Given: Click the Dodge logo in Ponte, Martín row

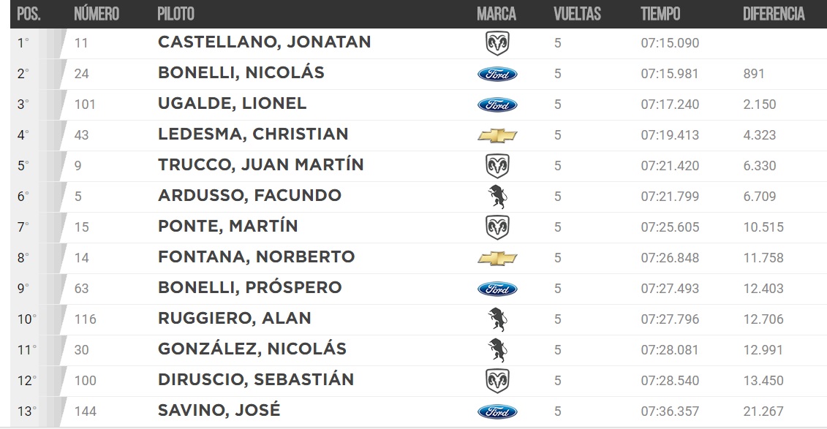Looking at the screenshot, I should point(497,227).
